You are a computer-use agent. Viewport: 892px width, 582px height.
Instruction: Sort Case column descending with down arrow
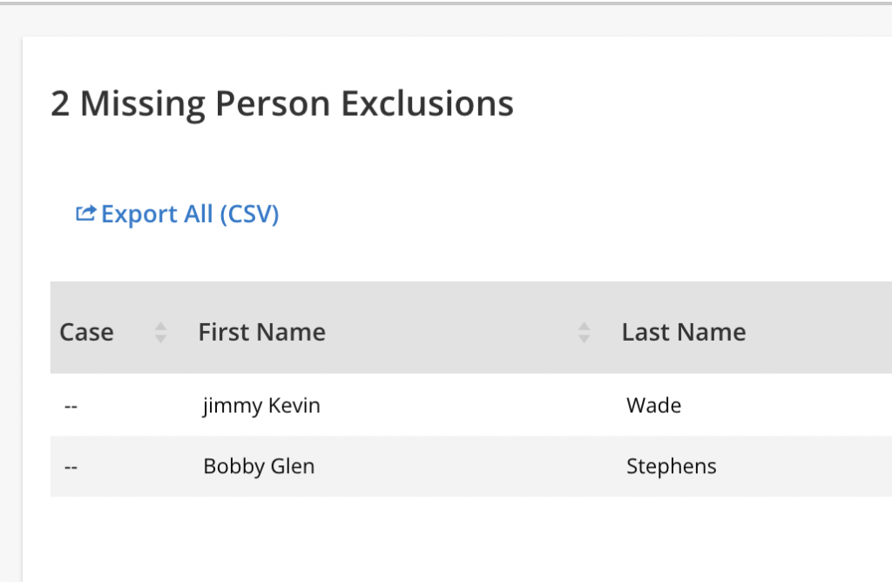point(160,338)
